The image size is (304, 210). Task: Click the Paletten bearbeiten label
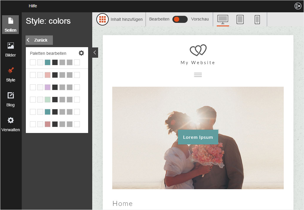(48, 53)
